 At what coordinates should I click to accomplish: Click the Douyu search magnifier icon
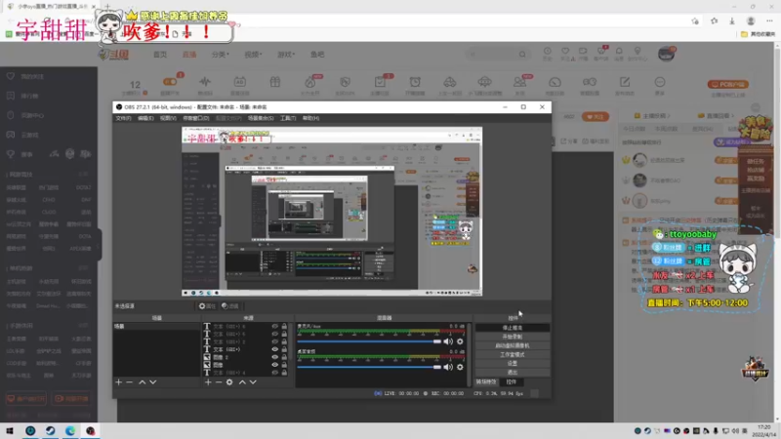click(x=522, y=55)
